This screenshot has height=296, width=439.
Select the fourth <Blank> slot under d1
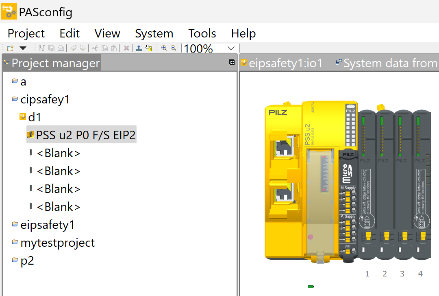(59, 207)
